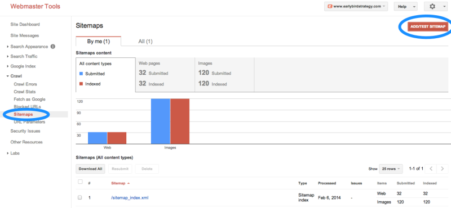Click the red Images indexed bar
Screen dimensions: 451x208
[x=180, y=121]
